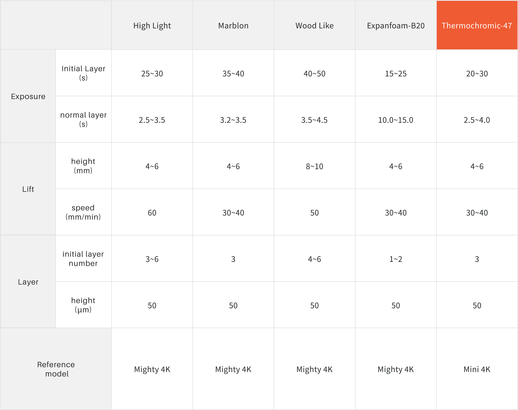Select the Marblon column header
The height and width of the screenshot is (410, 518).
coord(233,26)
